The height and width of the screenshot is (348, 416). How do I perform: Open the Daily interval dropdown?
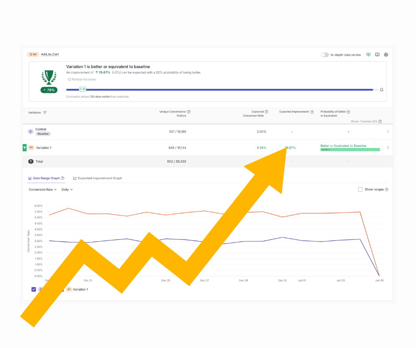67,189
